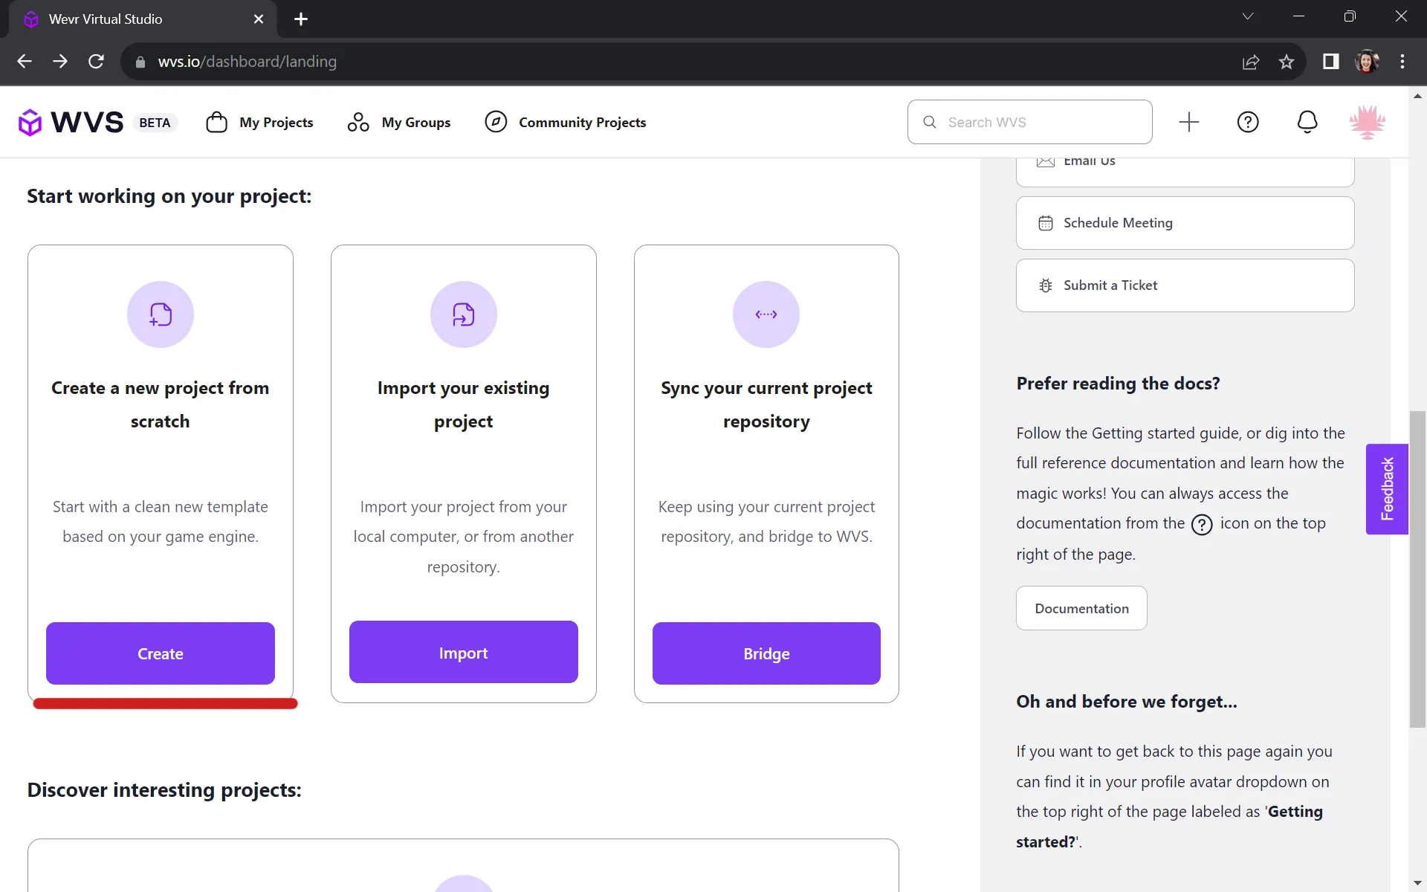Open the My Projects section via its bag icon
1427x892 pixels.
216,121
